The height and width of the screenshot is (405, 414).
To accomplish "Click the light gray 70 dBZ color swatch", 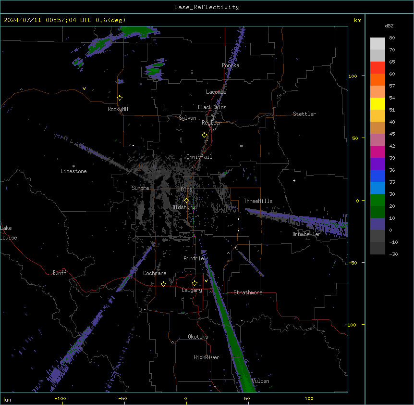I will 377,44.
